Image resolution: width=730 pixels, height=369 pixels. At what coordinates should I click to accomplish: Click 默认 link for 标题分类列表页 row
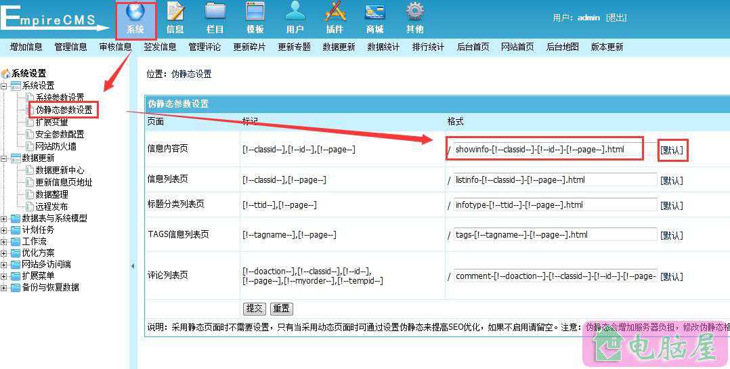coord(671,206)
